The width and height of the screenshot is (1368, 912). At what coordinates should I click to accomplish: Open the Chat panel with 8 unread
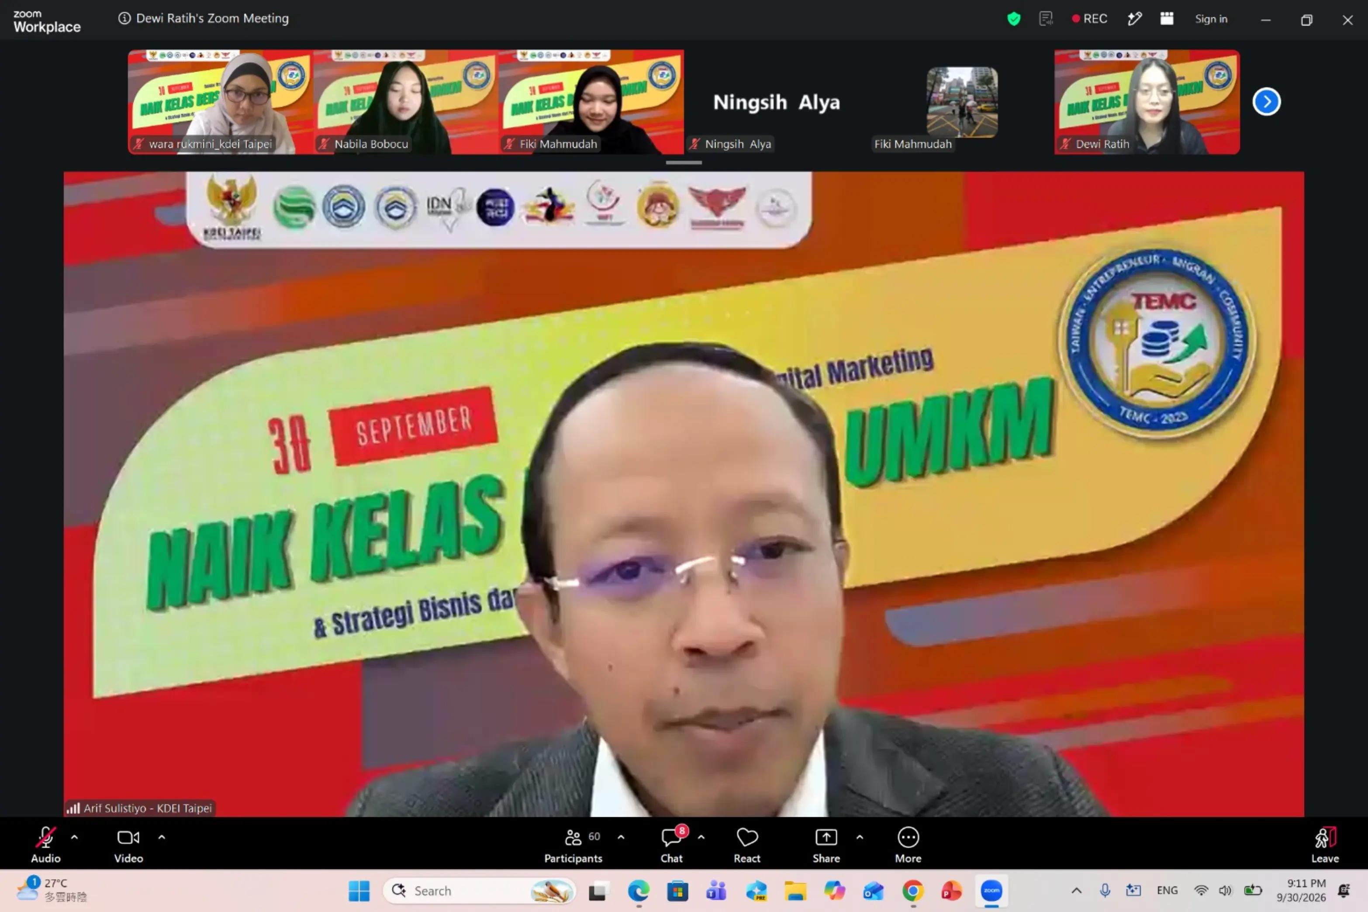pos(672,844)
